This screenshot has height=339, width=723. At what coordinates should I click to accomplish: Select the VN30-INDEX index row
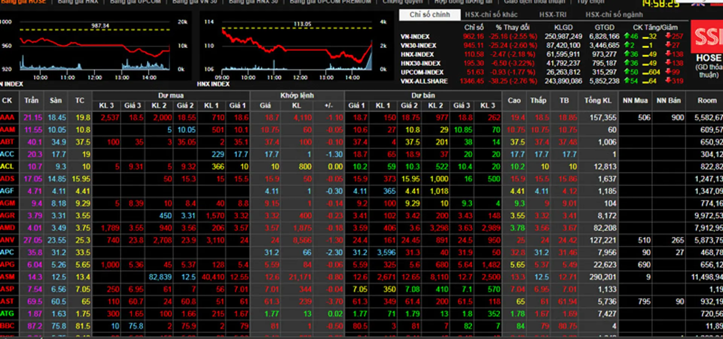(x=542, y=45)
